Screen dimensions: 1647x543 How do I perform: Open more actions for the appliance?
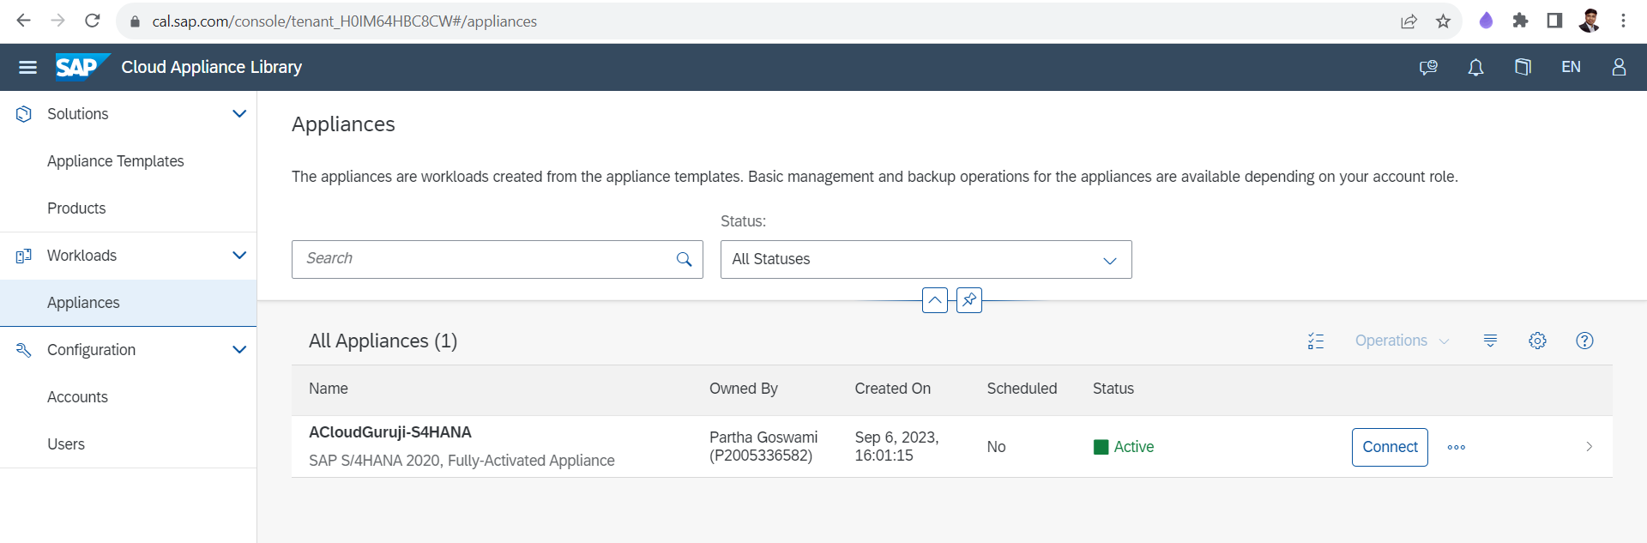coord(1456,447)
